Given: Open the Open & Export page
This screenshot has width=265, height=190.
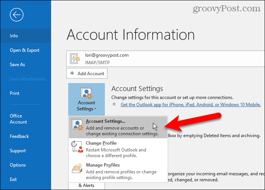Looking at the screenshot, I should point(25,50).
